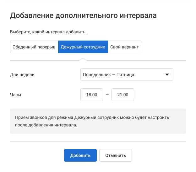Click the Дни недели label

pos(22,75)
